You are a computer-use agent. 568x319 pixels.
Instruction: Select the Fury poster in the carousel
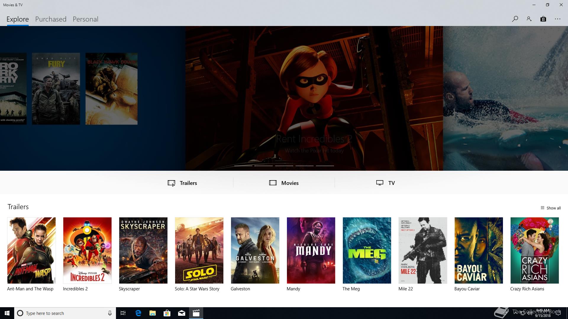56,89
